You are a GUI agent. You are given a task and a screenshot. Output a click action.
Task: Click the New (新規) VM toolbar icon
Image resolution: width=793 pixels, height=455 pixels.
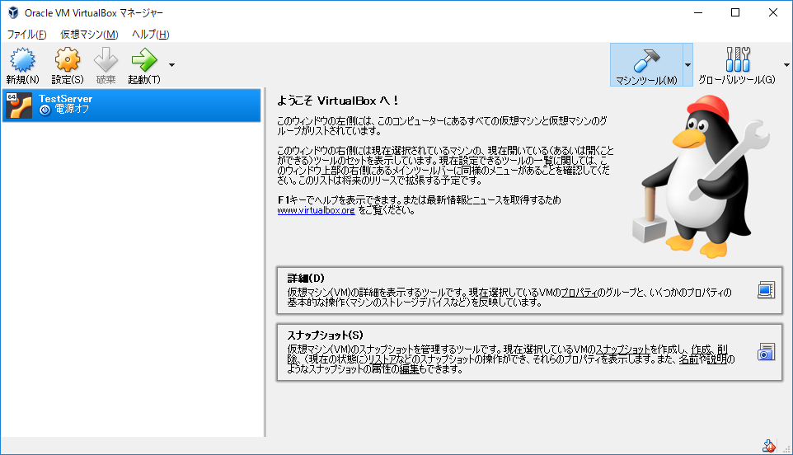click(22, 60)
